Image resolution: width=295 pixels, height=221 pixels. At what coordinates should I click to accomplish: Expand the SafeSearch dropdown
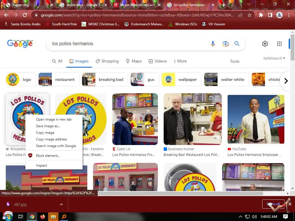tap(274, 58)
